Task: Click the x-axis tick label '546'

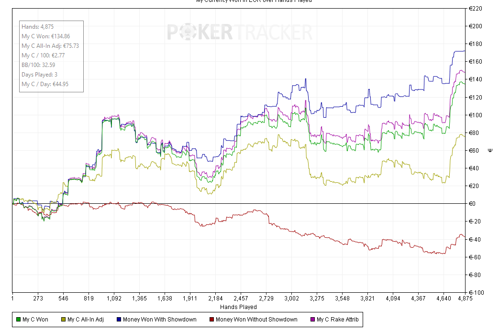Action: tap(63, 299)
